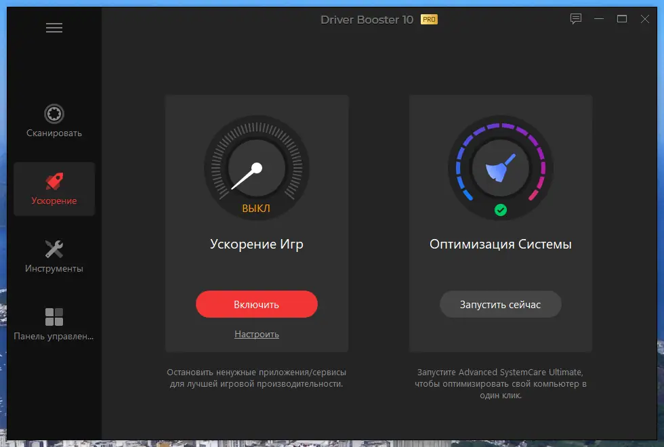This screenshot has width=664, height=447.
Task: Open the Сканировать section
Action: (x=54, y=121)
